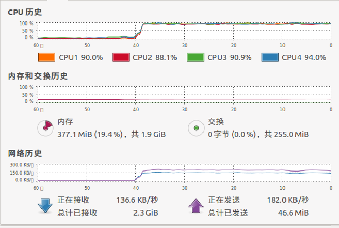The height and width of the screenshot is (228, 339).
Task: Change the blue CPU4 graph color
Action: [270, 57]
